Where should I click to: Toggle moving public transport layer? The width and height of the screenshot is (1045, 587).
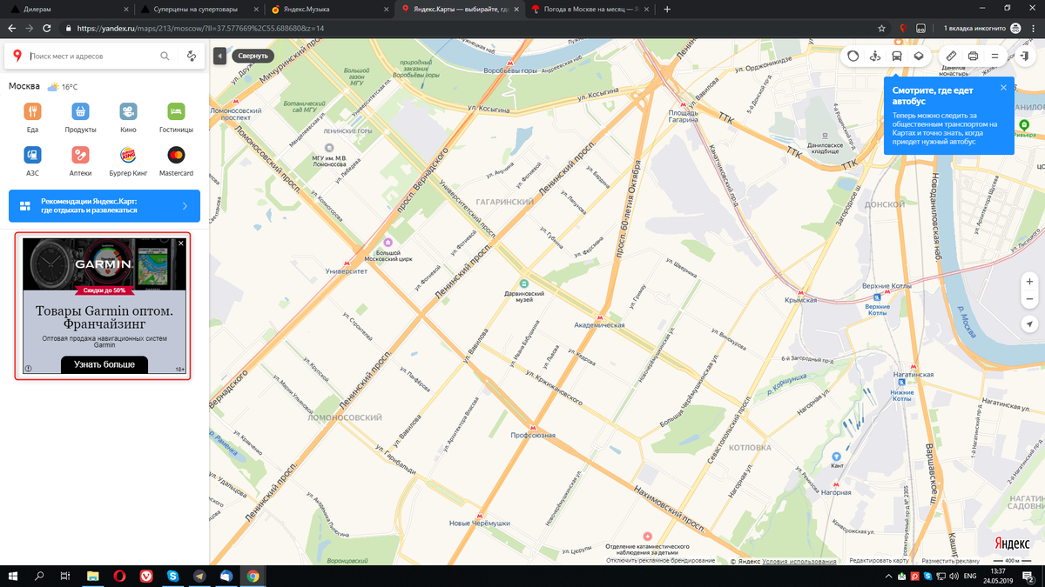(897, 56)
